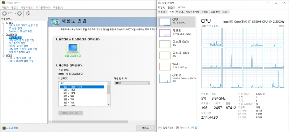289x132 pixels.
Task: Click the Back arrow icon in NVIDIA toolbar
Action: [x=4, y=13]
